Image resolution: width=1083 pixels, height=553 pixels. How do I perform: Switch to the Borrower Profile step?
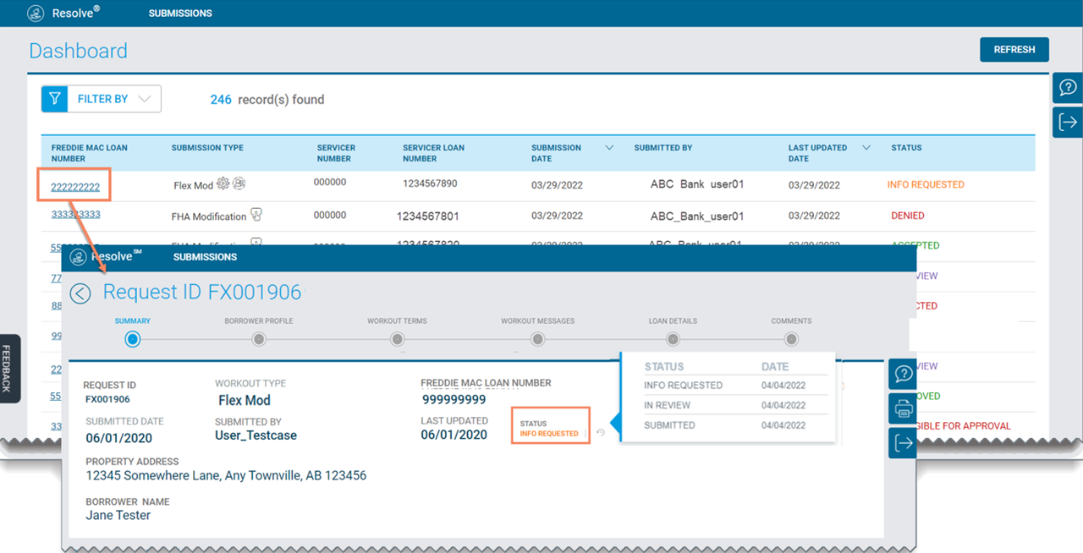click(x=259, y=339)
